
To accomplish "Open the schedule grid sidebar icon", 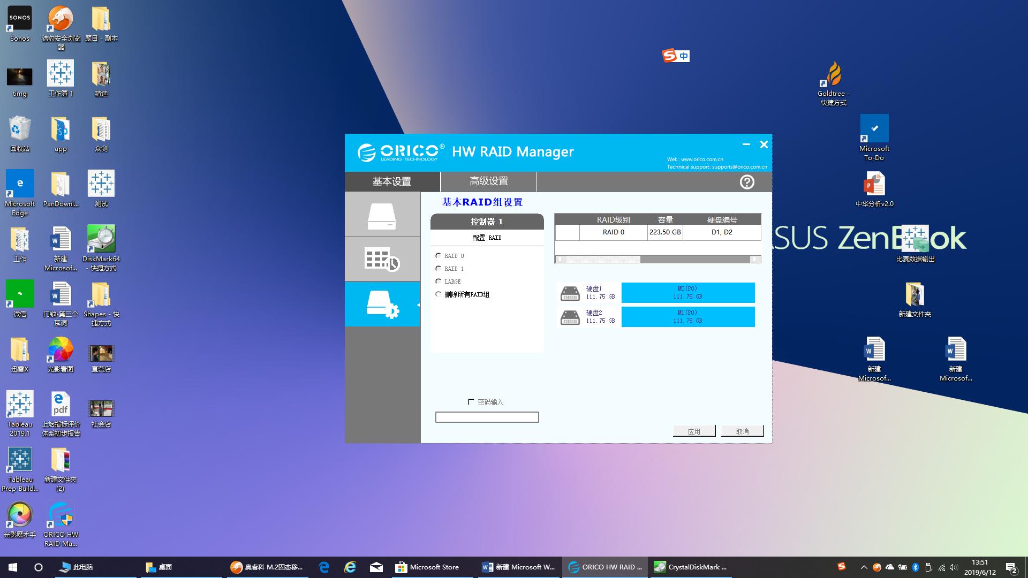I will tap(382, 260).
